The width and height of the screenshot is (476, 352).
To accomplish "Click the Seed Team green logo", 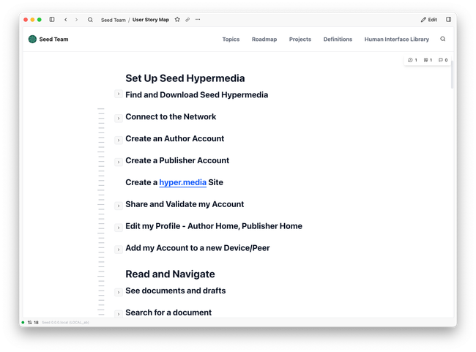I will click(32, 40).
